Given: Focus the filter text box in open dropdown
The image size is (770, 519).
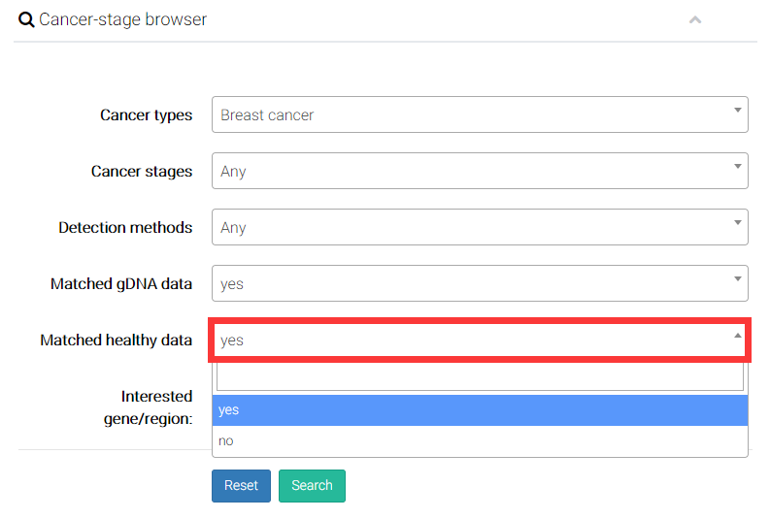Looking at the screenshot, I should tap(480, 376).
